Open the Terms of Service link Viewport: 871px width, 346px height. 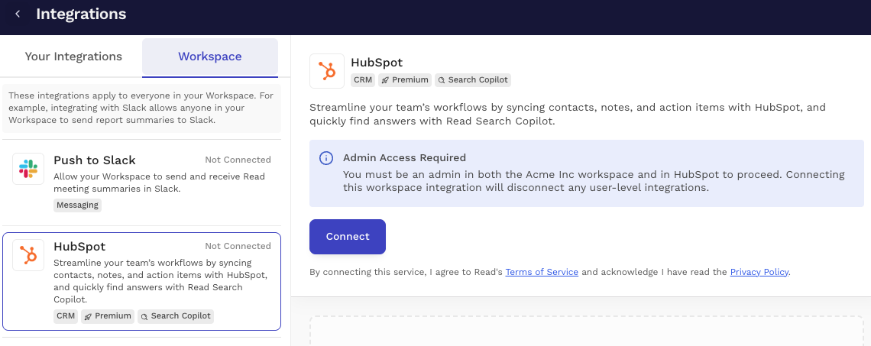coord(542,272)
